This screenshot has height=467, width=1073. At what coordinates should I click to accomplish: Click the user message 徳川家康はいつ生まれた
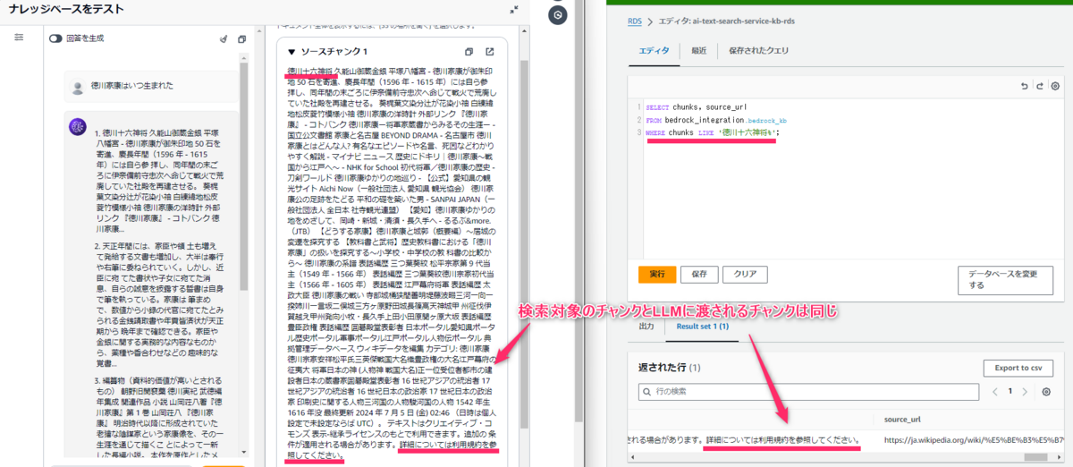(132, 86)
